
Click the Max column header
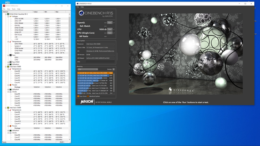click(60, 12)
